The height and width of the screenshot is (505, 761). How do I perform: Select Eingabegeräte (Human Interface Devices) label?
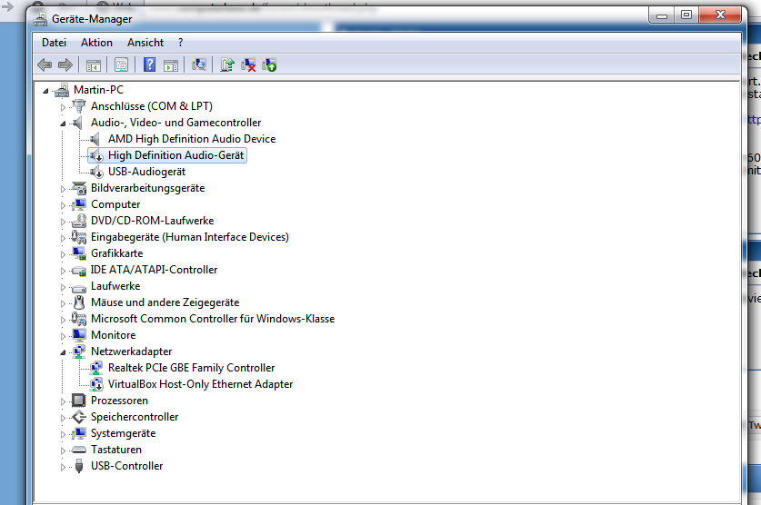[190, 237]
